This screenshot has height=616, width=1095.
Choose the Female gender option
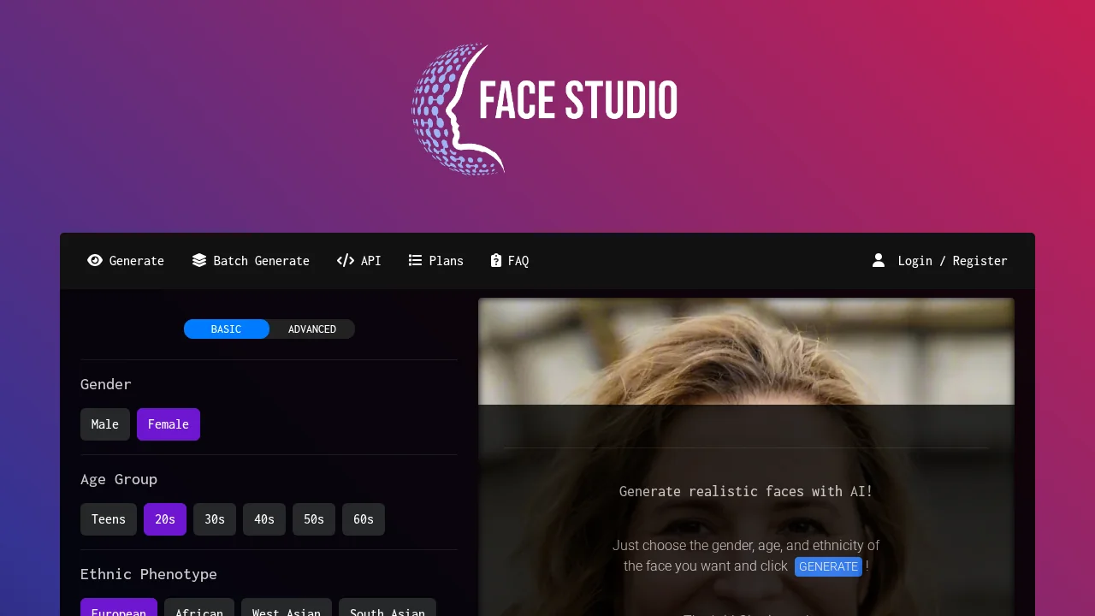click(x=168, y=423)
